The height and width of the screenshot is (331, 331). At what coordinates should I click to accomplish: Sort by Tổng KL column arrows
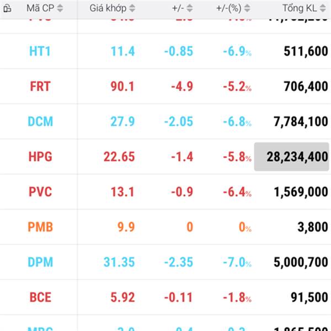323,8
